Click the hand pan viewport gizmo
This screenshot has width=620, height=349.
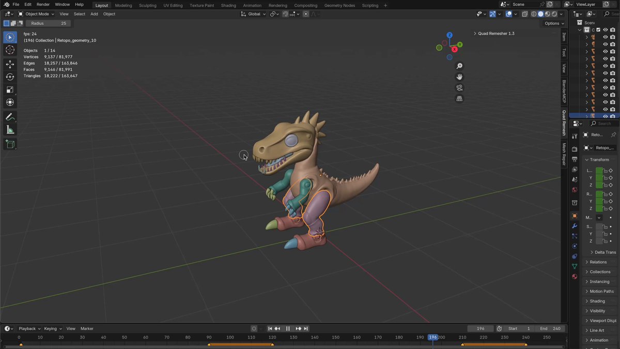tap(459, 77)
